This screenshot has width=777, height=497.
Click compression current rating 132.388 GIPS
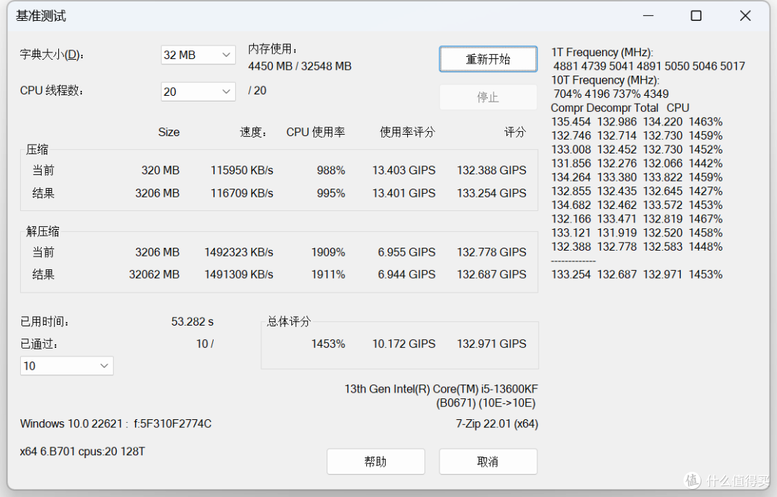pos(491,170)
